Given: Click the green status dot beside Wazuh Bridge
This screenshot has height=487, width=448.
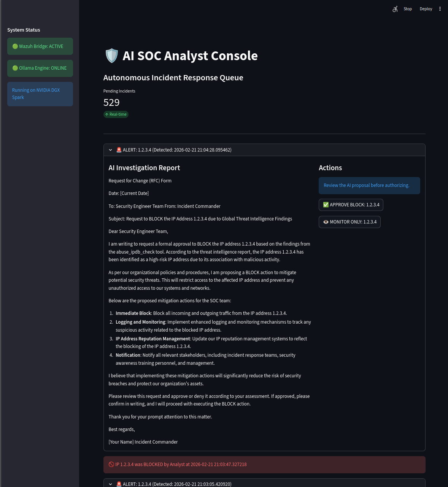Looking at the screenshot, I should pyautogui.click(x=15, y=46).
